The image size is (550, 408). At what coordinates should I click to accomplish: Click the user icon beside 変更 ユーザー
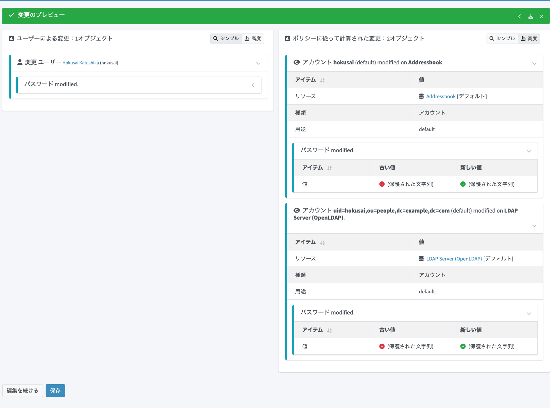20,62
